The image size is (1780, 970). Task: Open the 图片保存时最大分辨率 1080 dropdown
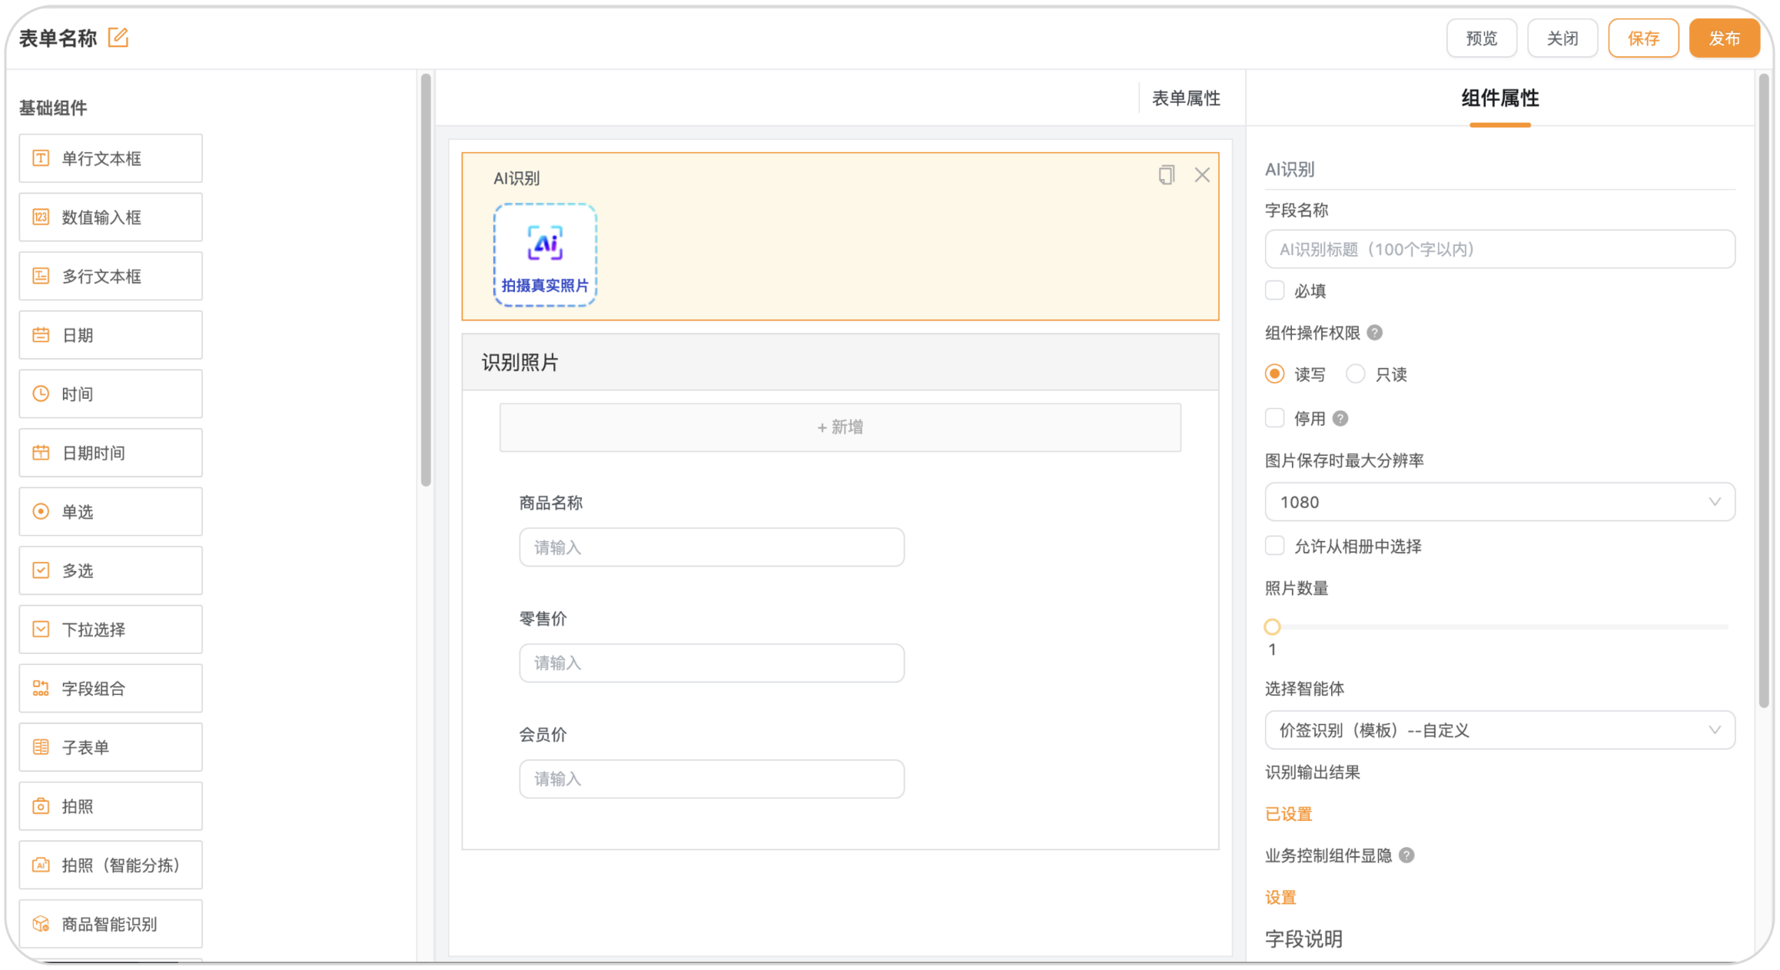point(1499,502)
